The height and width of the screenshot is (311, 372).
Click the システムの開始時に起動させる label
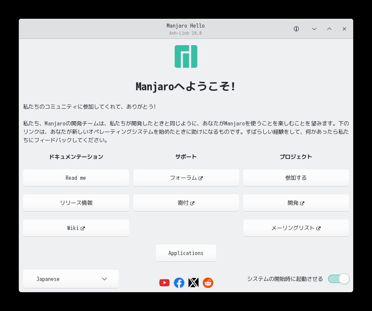click(x=285, y=279)
